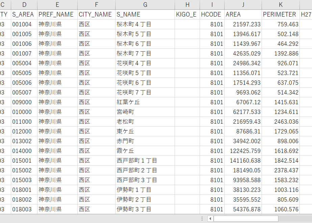Select the cell 西戸部町３丁目
The image size is (312, 223).
tap(145, 180)
